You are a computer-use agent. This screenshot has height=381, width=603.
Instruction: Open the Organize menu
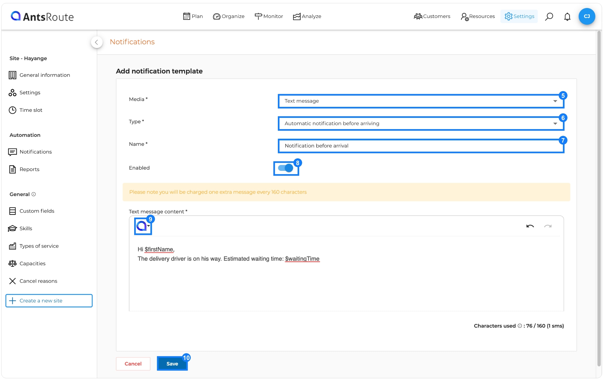point(228,16)
